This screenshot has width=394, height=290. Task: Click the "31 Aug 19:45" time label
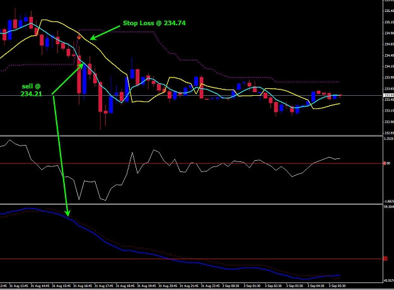pyautogui.click(x=146, y=286)
